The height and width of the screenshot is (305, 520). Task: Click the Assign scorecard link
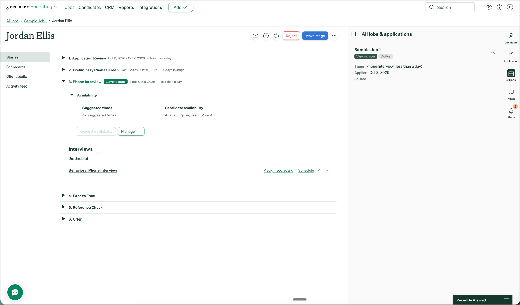tap(278, 170)
